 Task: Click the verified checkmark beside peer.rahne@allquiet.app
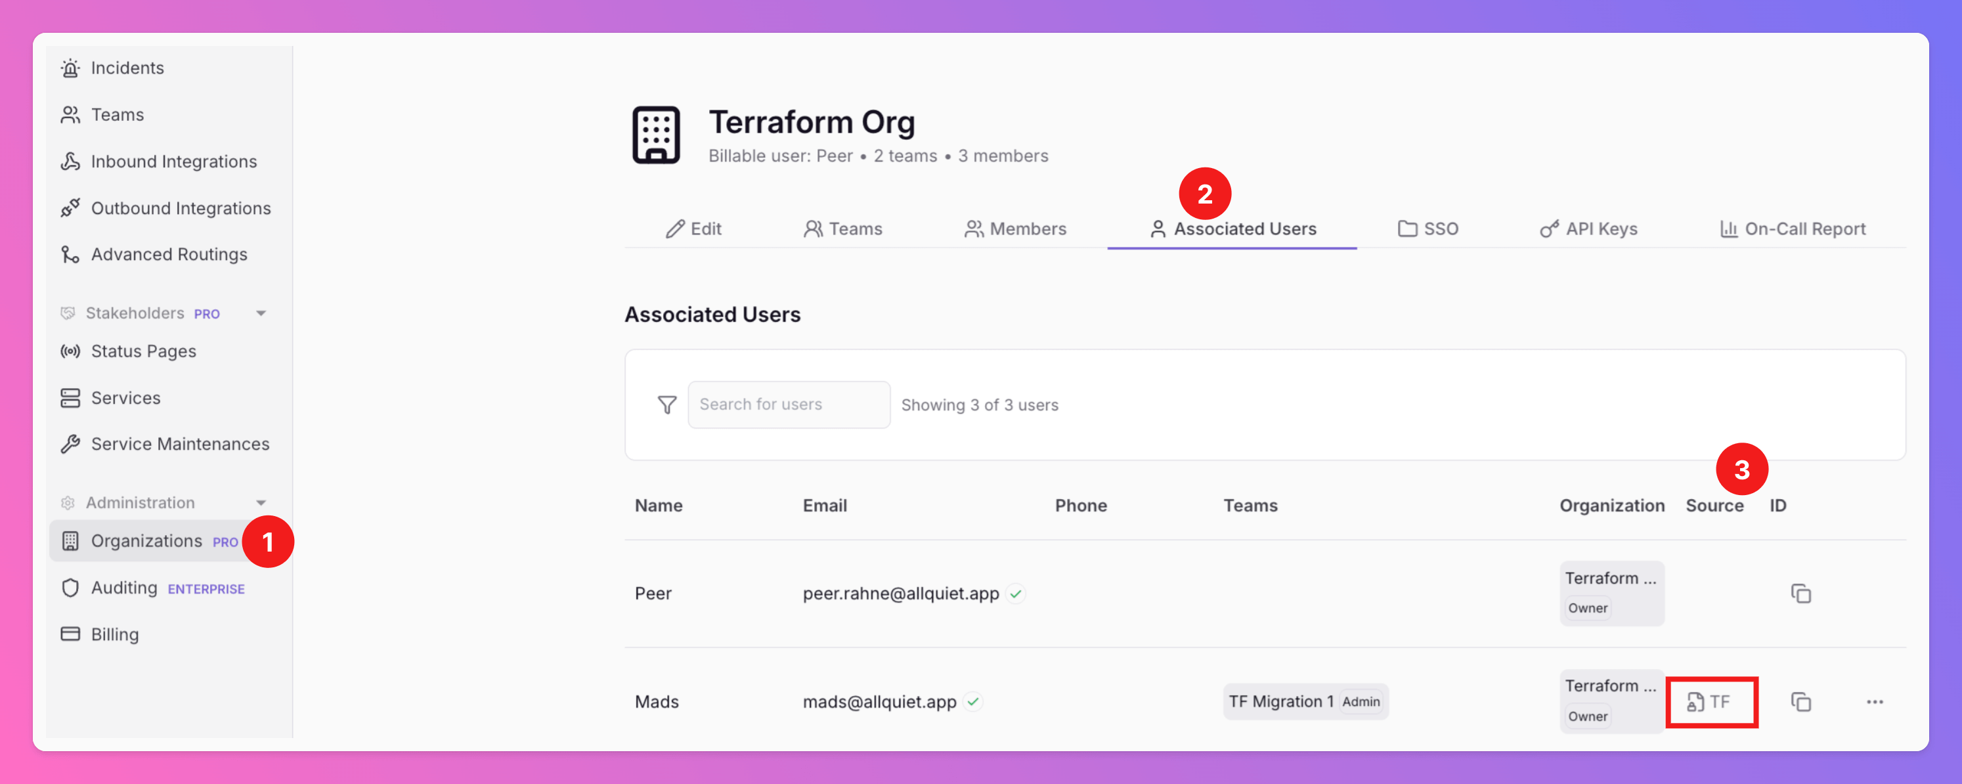tap(1015, 594)
